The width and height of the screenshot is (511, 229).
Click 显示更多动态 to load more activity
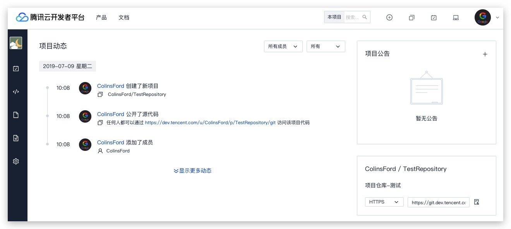point(192,171)
